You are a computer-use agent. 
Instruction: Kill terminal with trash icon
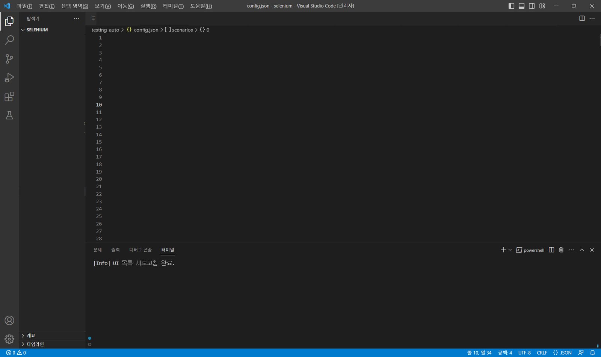[x=561, y=250]
